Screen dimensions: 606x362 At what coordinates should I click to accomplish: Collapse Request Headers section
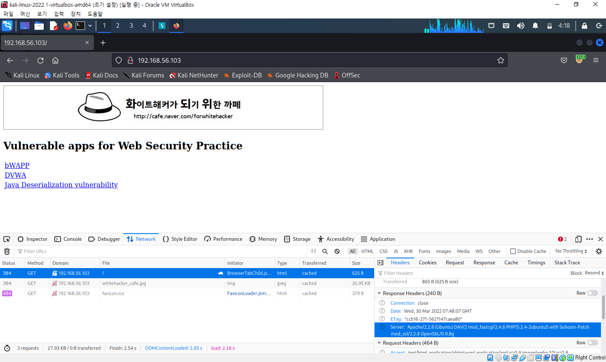pyautogui.click(x=379, y=343)
